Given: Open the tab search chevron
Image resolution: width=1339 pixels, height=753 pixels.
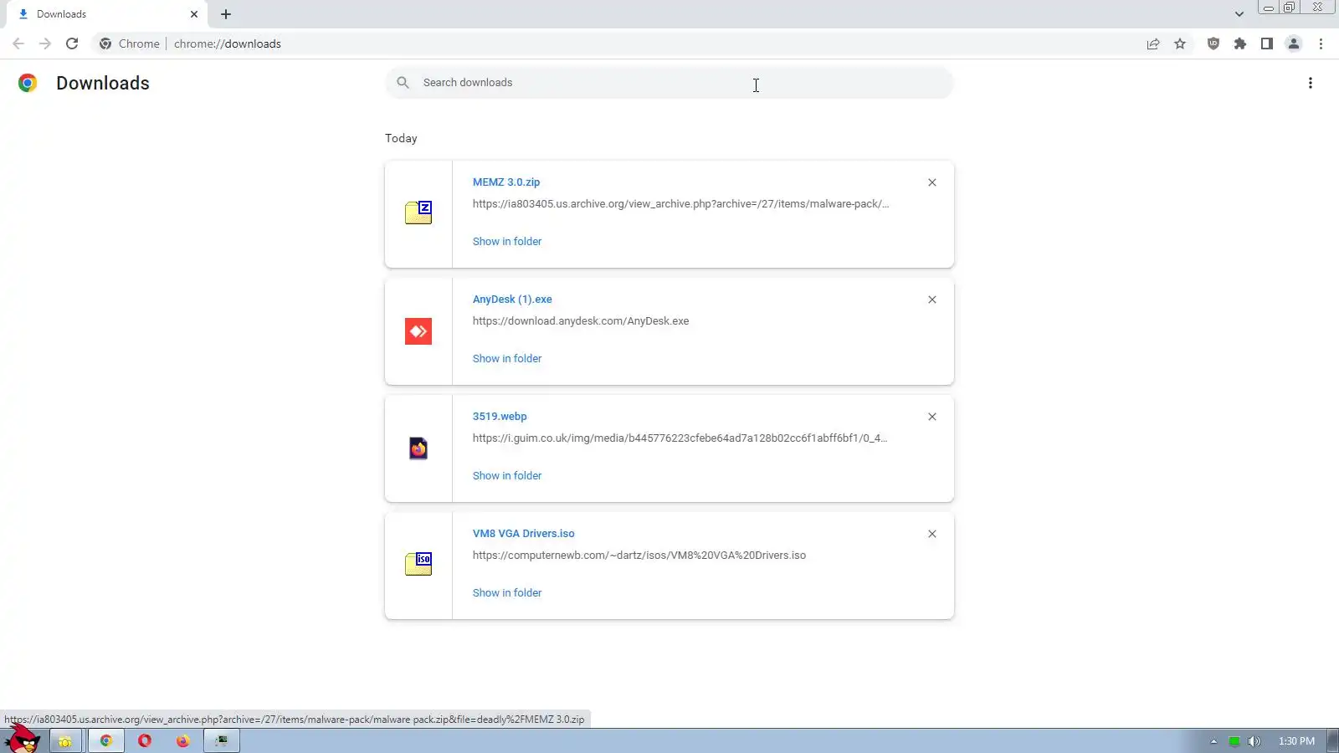Looking at the screenshot, I should click(1239, 14).
